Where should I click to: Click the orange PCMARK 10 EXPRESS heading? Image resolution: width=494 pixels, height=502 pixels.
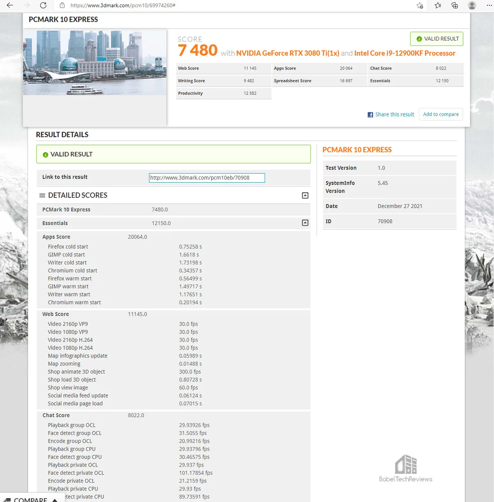(357, 150)
